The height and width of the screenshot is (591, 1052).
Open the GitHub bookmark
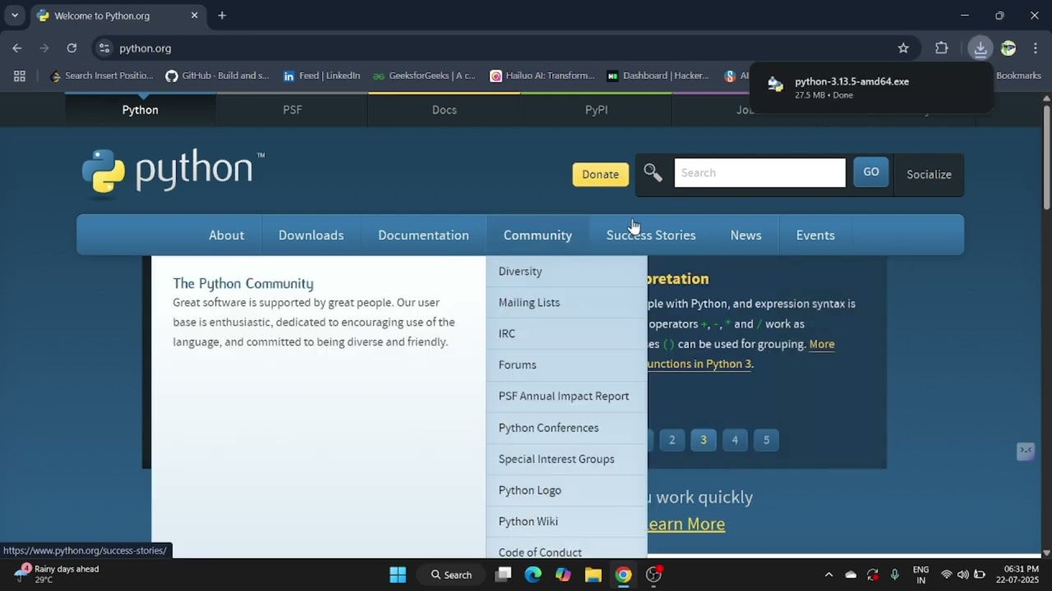click(217, 76)
